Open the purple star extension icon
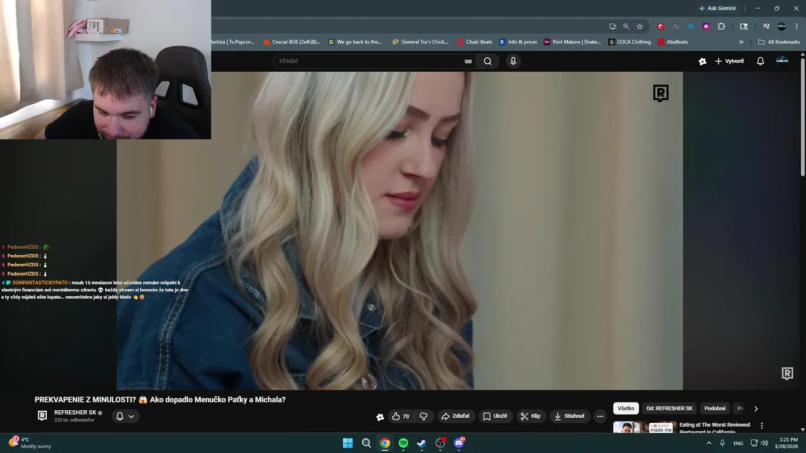 [706, 26]
